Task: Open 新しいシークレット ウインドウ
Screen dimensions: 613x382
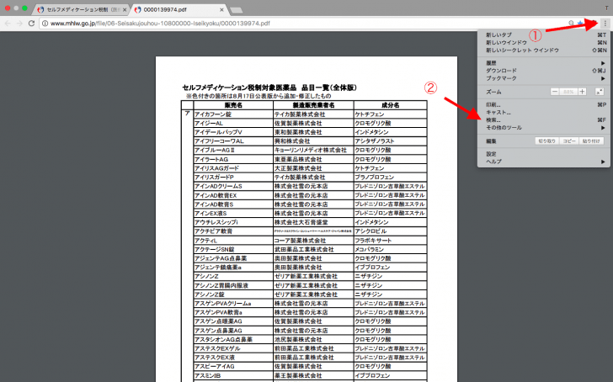Action: tap(543, 50)
